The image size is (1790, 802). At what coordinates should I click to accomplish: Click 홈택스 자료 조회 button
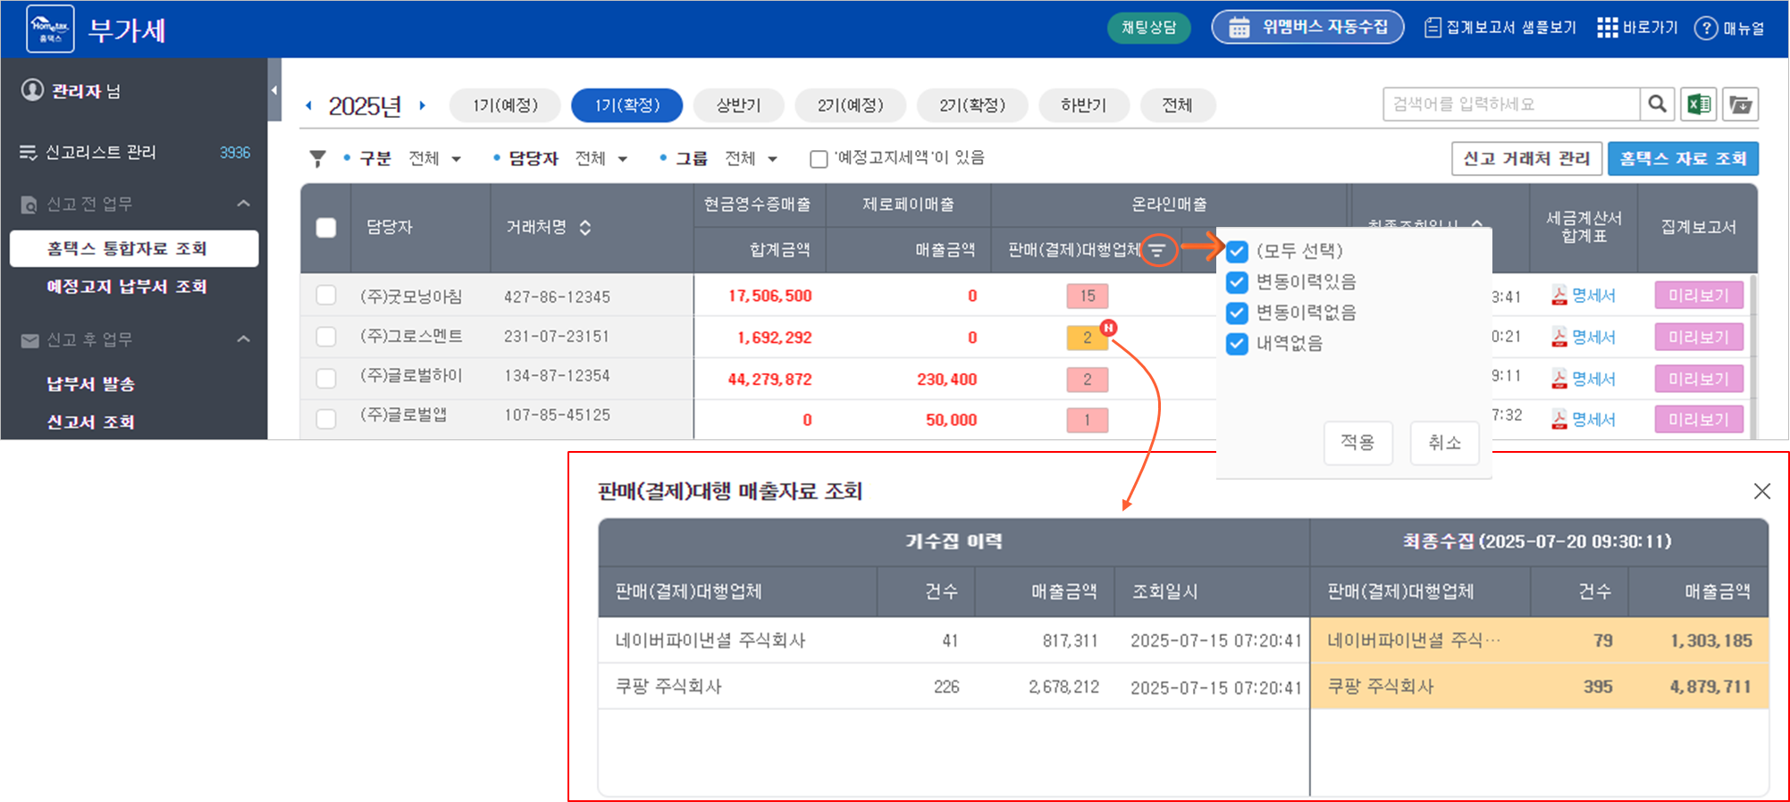click(x=1683, y=159)
